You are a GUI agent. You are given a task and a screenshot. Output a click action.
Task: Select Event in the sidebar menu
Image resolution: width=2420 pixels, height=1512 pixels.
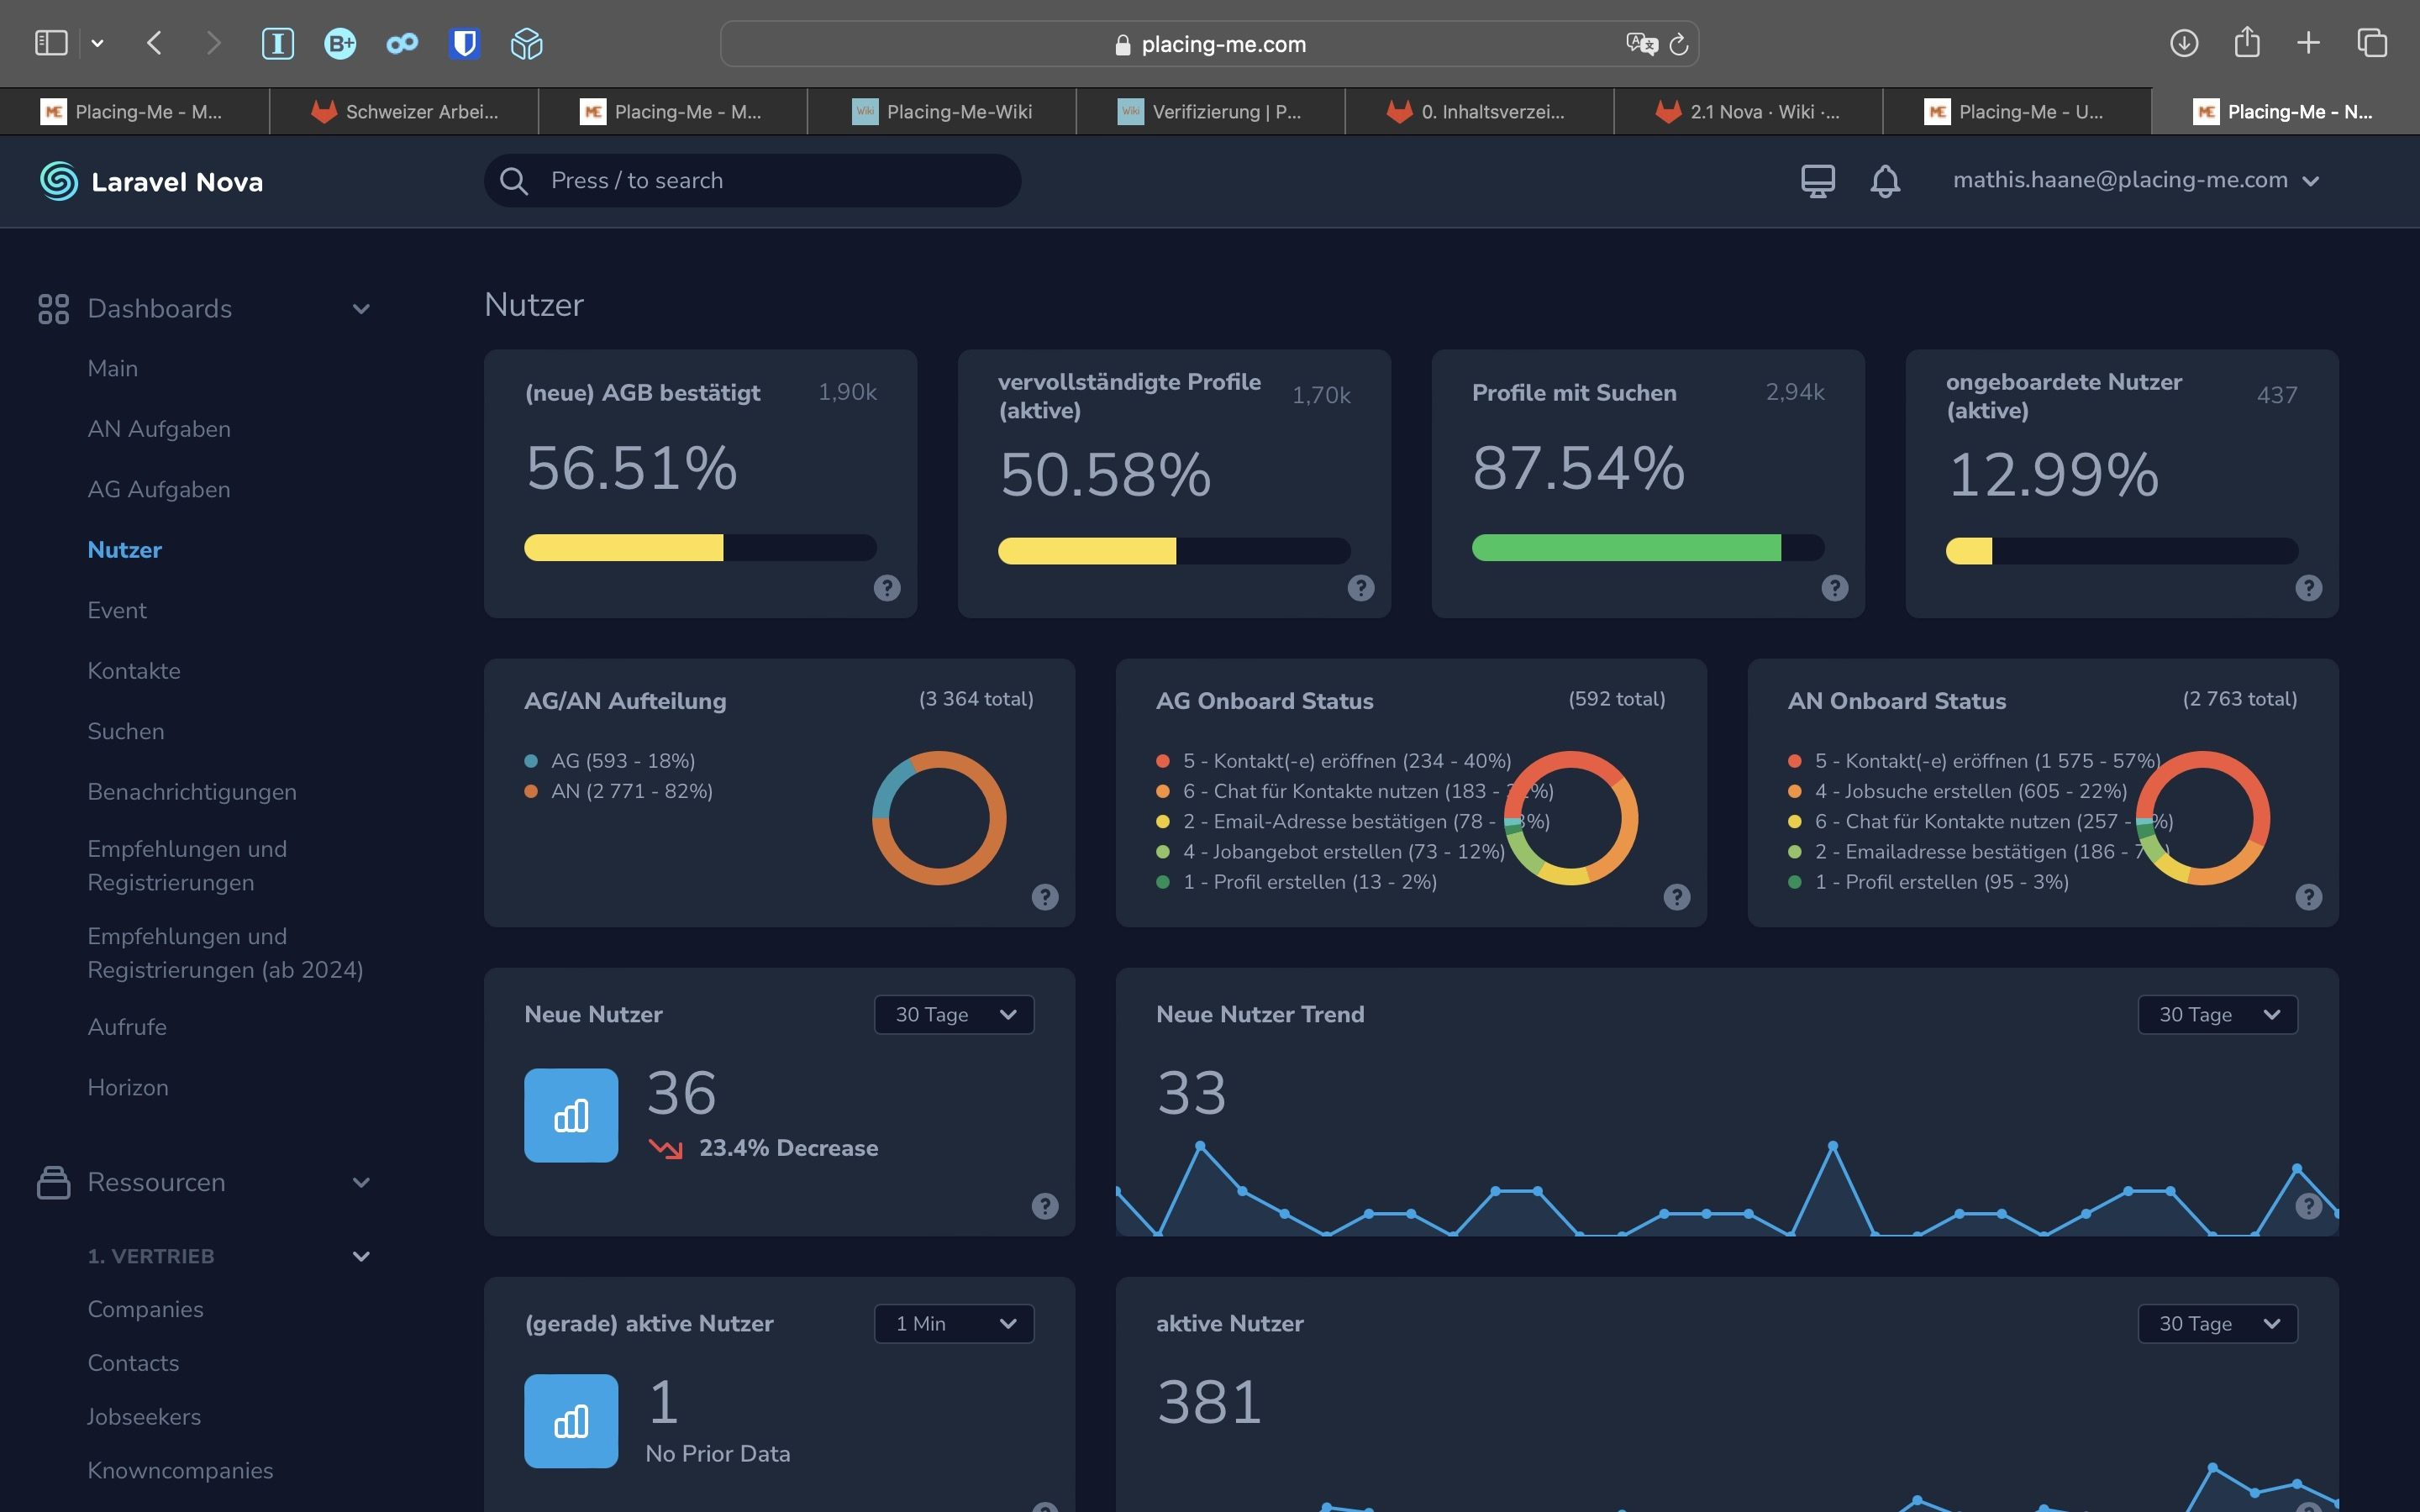[x=117, y=610]
